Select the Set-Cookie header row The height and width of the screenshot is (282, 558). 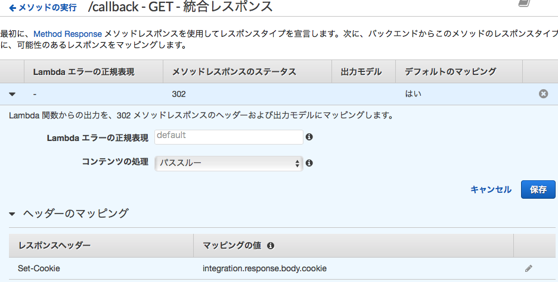(39, 268)
